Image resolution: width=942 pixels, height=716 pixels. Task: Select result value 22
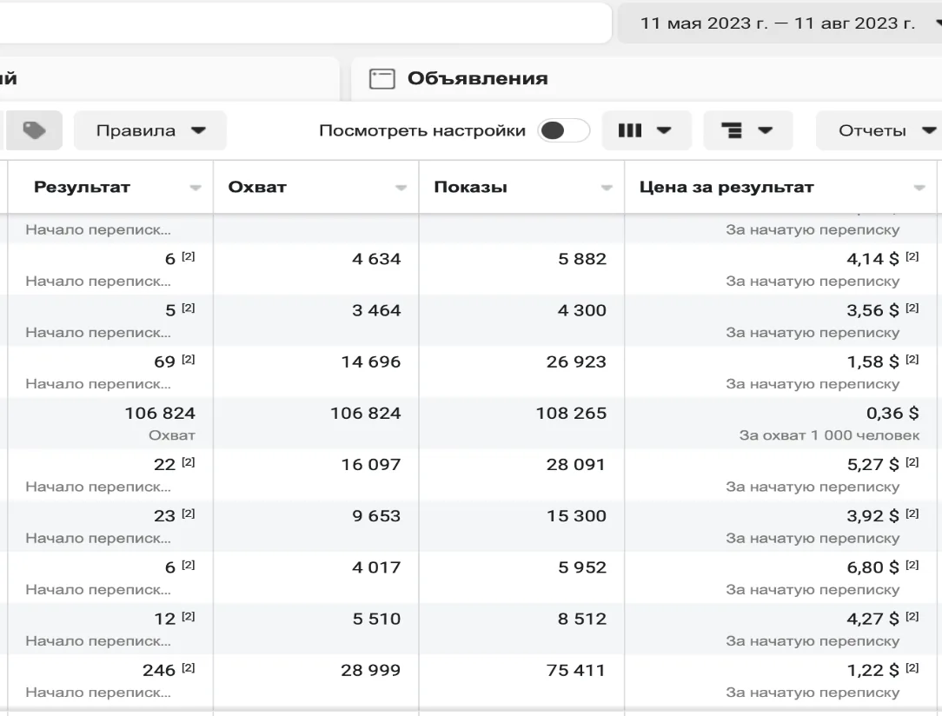click(x=164, y=465)
